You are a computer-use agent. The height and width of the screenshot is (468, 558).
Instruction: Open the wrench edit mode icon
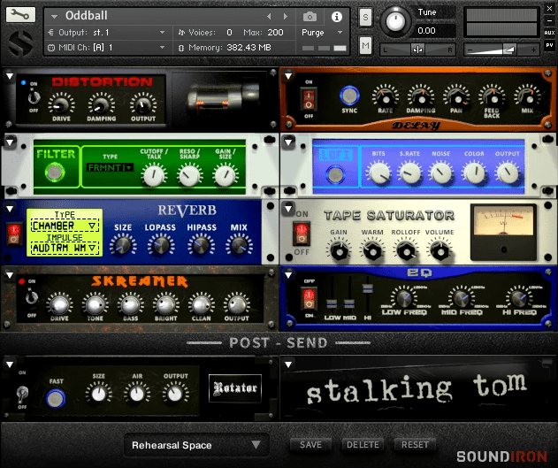coord(20,15)
